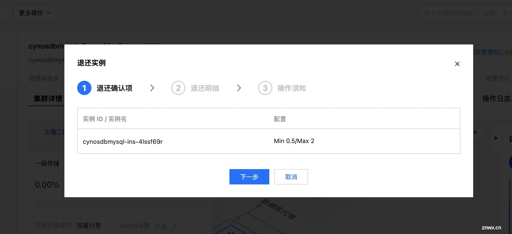This screenshot has height=234, width=512.
Task: Click the 数据库代理 diagram label
Action: (278, 209)
